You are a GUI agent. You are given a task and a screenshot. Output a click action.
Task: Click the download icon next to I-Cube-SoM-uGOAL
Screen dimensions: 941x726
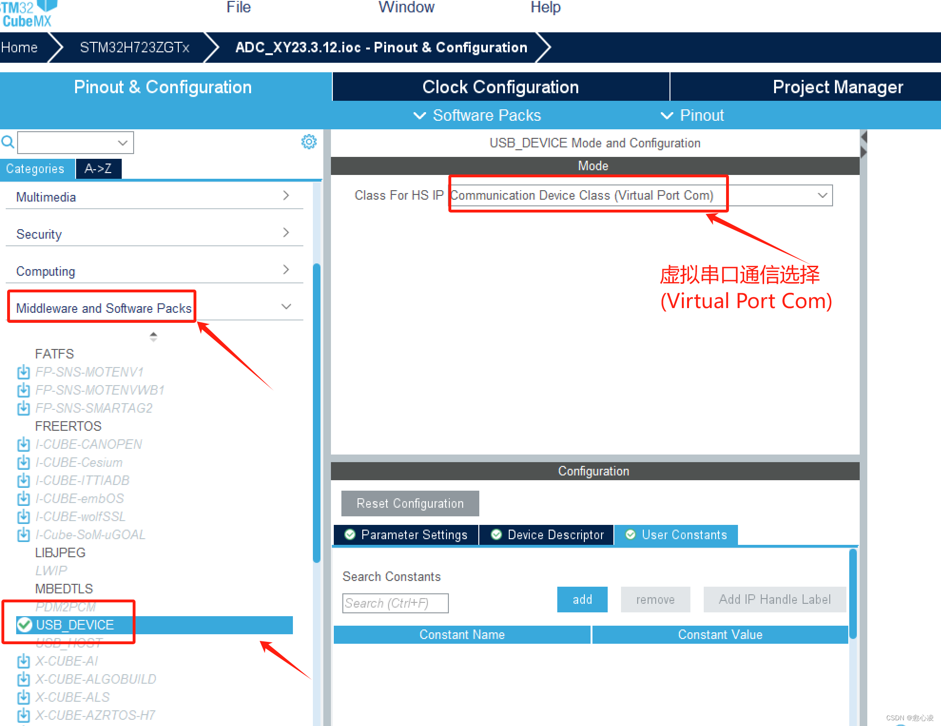(23, 534)
